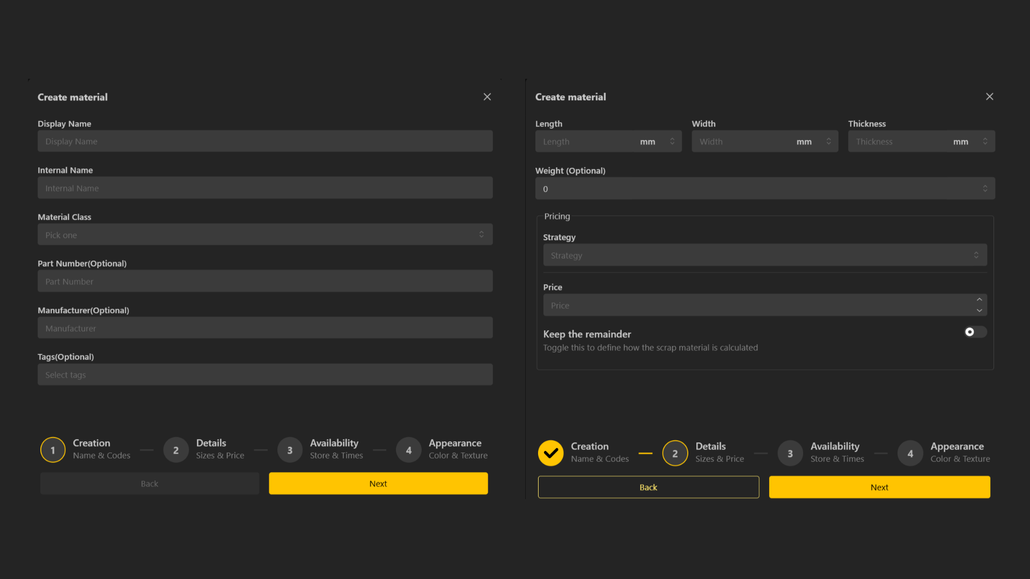Viewport: 1030px width, 579px height.
Task: Click step 4 Appearance circle in left dialog
Action: [x=409, y=450]
